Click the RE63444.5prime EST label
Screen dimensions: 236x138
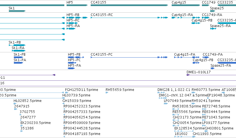(x=216, y=112)
